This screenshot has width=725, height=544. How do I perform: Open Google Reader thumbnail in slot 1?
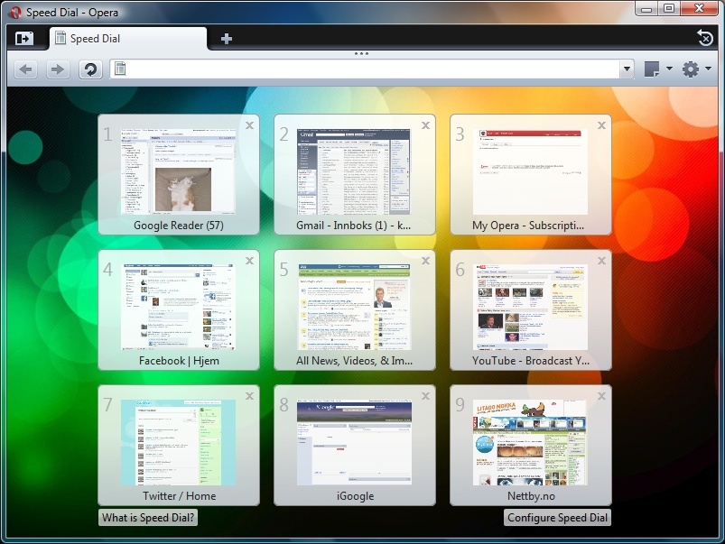[179, 171]
